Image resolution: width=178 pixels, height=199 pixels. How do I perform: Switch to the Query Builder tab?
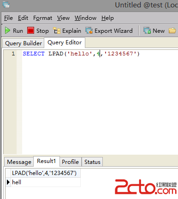point(24,43)
